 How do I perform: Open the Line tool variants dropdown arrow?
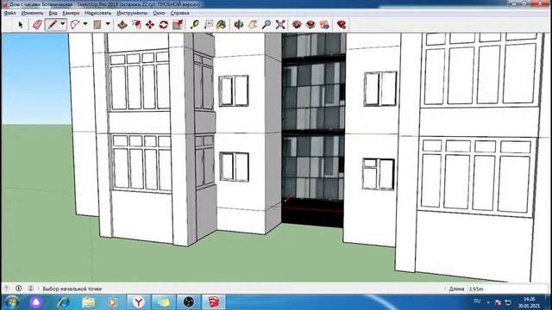pyautogui.click(x=63, y=24)
